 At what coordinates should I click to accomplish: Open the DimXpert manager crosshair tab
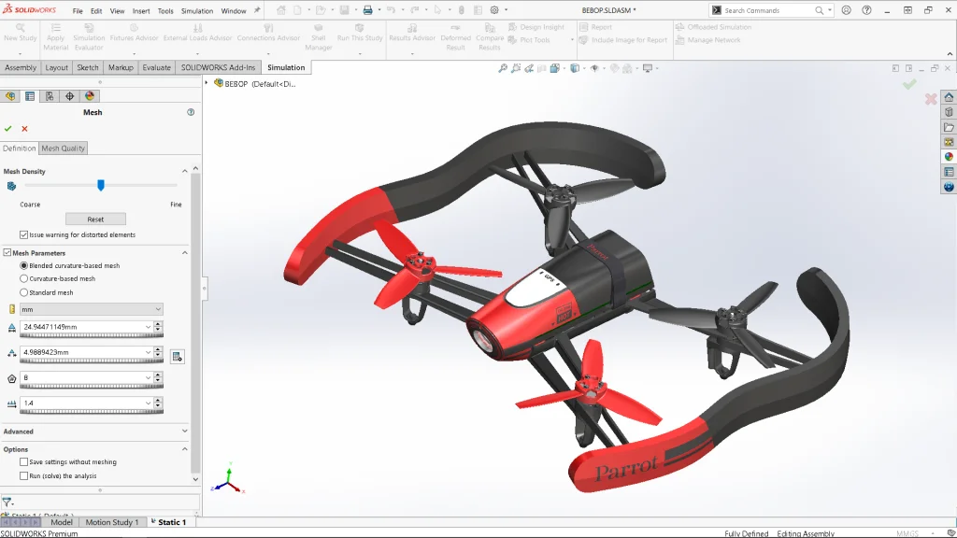click(69, 96)
